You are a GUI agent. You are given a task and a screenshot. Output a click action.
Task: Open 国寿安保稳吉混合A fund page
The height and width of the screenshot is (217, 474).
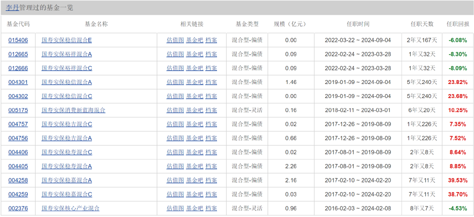pyautogui.click(x=67, y=138)
